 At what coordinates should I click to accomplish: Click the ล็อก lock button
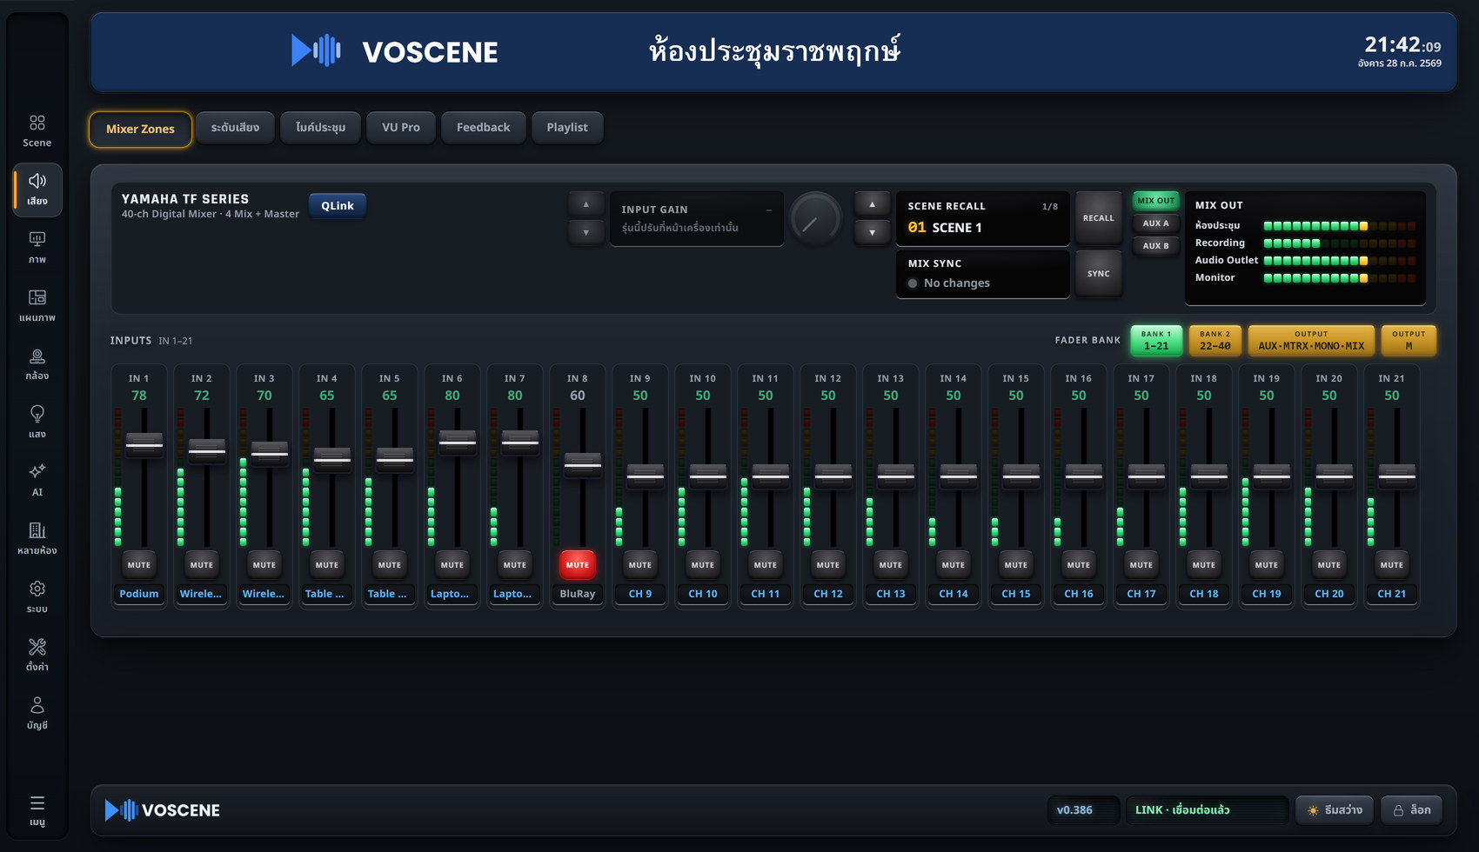[x=1411, y=810]
